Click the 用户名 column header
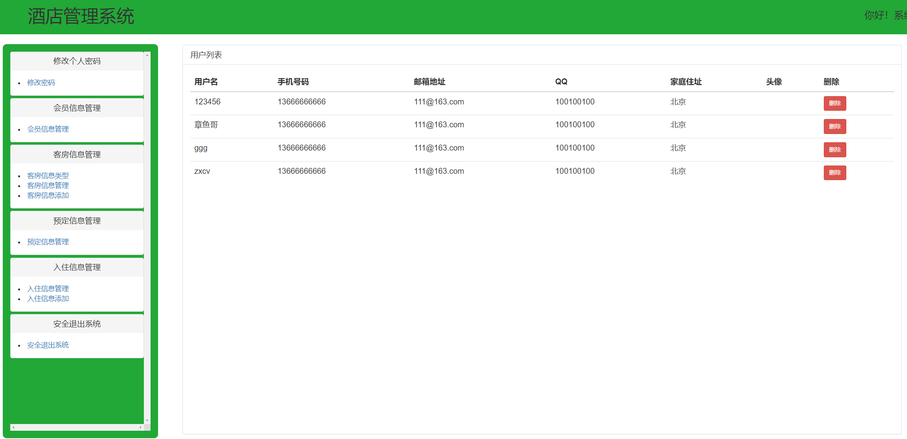This screenshot has width=907, height=439. tap(206, 82)
